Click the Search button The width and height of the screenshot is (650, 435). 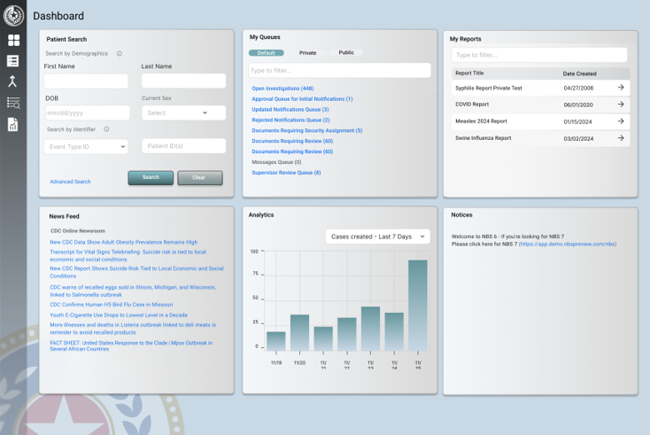tap(151, 177)
